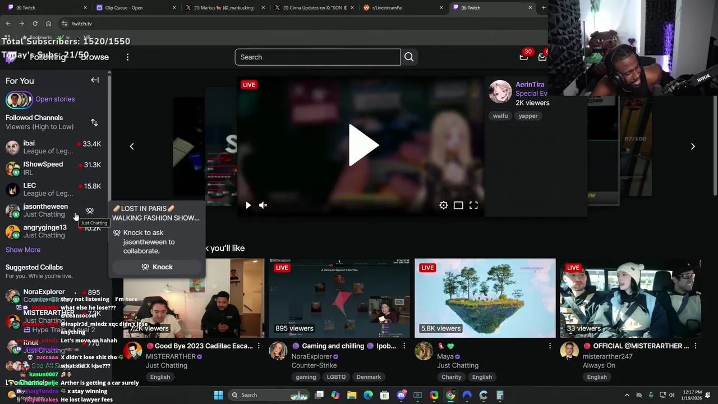Open a new browser tab
718x404 pixels.
pyautogui.click(x=544, y=7)
